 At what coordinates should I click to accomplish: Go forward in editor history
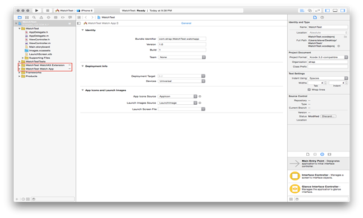pyautogui.click(x=92, y=17)
